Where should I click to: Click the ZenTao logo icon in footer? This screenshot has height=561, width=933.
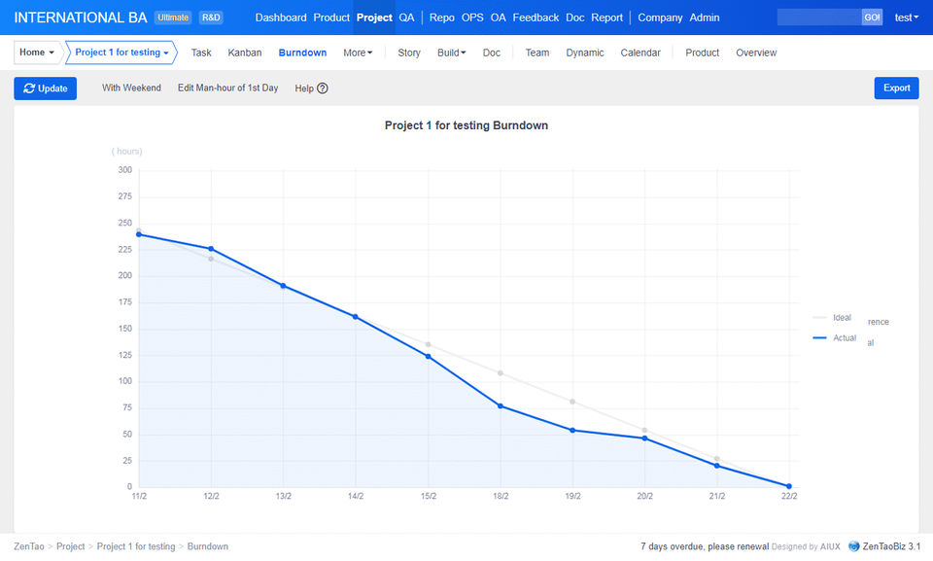tap(853, 546)
